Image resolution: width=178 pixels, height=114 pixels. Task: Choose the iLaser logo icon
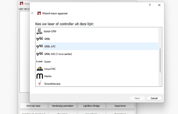click(x=40, y=62)
